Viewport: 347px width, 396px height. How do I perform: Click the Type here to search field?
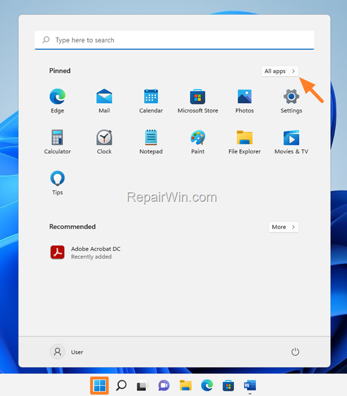(175, 40)
